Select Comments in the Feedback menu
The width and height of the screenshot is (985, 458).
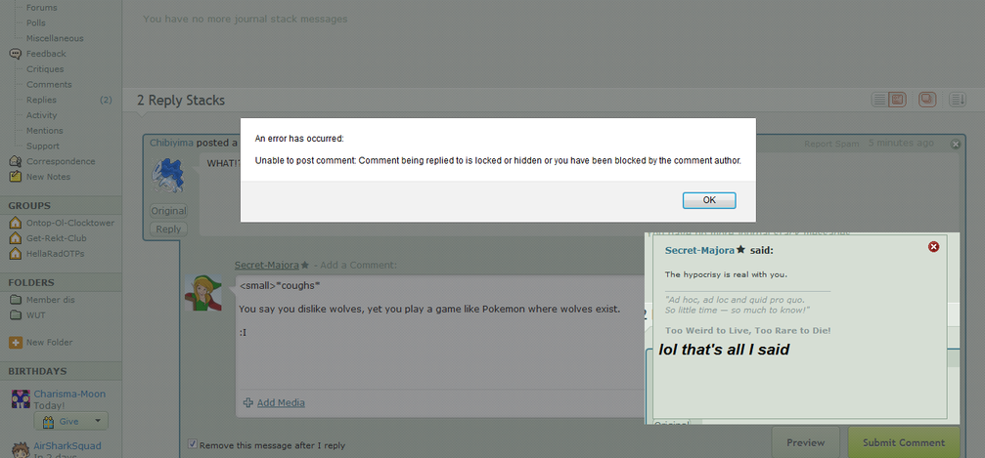coord(49,85)
